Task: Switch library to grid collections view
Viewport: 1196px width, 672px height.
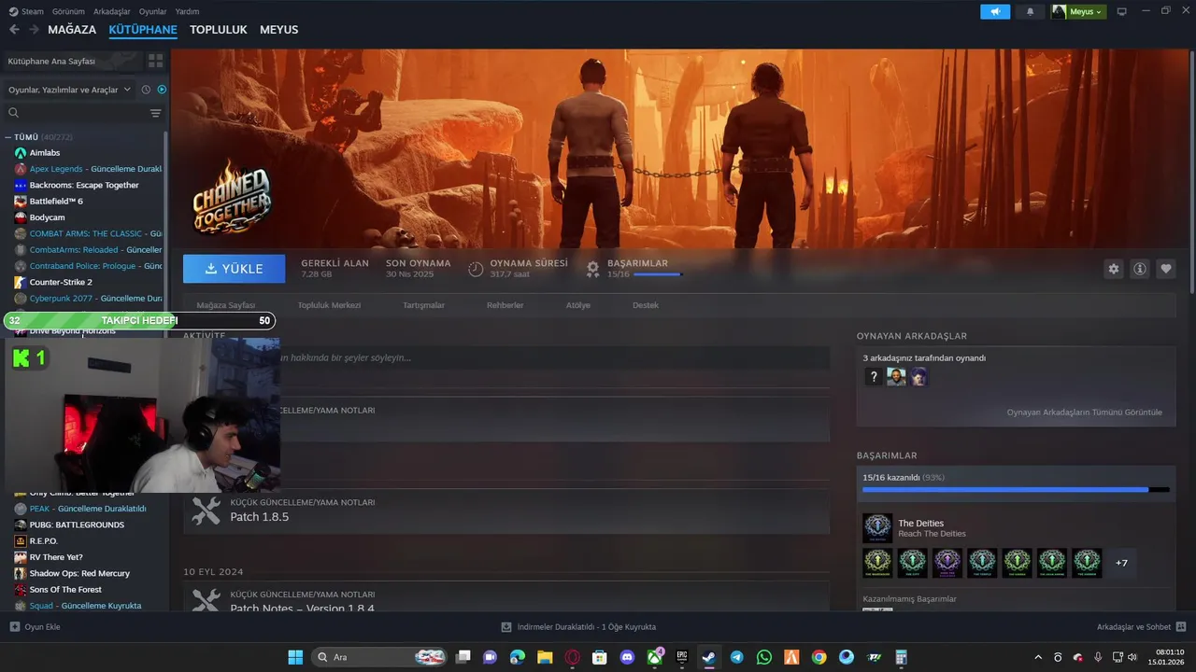Action: click(x=155, y=61)
